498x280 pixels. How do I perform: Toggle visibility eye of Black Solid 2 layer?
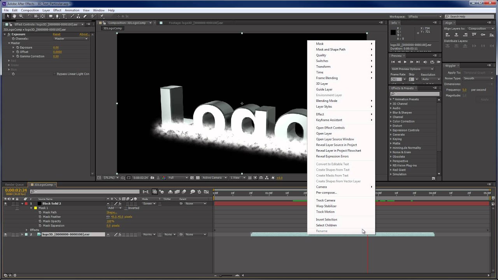(x=5, y=203)
